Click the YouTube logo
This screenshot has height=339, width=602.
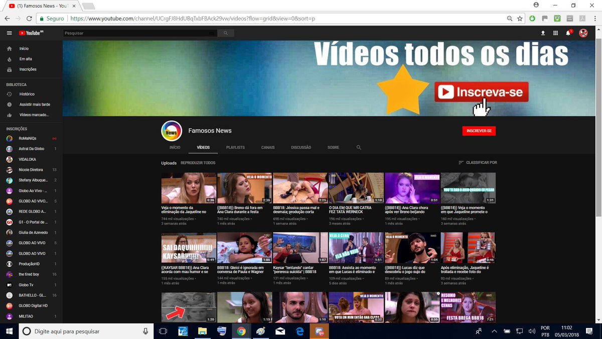click(x=32, y=33)
